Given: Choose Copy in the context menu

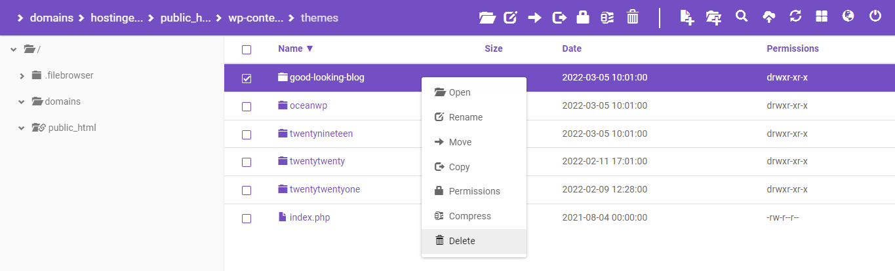Looking at the screenshot, I should 474,167.
